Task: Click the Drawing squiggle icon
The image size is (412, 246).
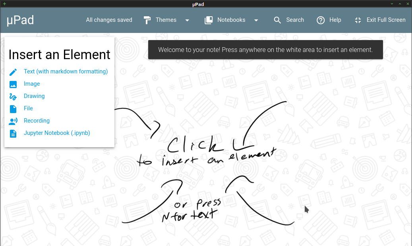Action: (13, 97)
